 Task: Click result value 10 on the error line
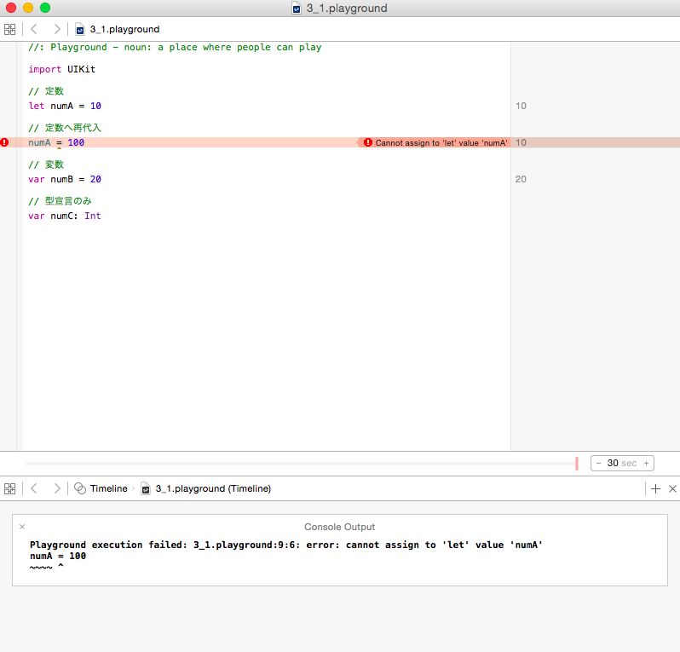point(521,142)
